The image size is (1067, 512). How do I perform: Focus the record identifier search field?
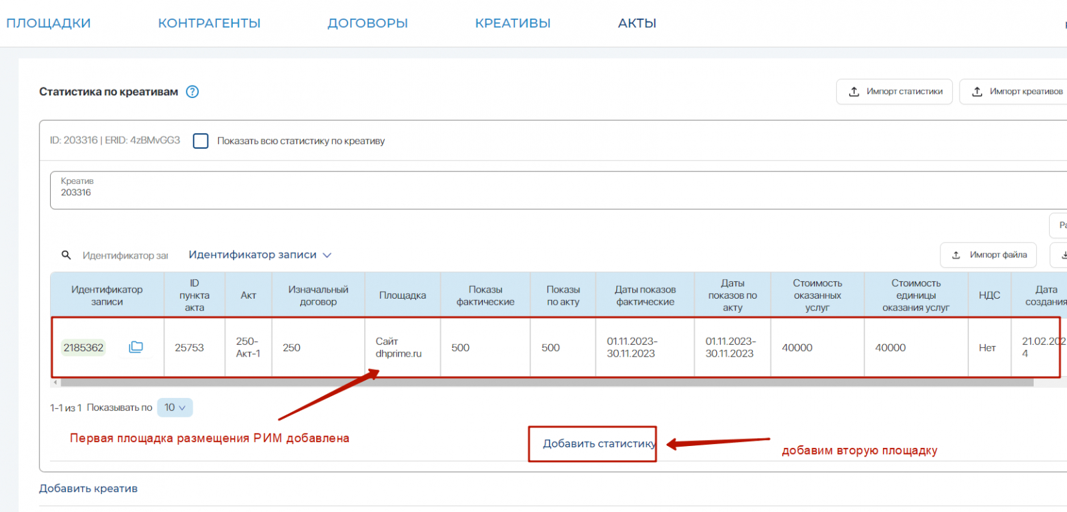click(x=125, y=255)
